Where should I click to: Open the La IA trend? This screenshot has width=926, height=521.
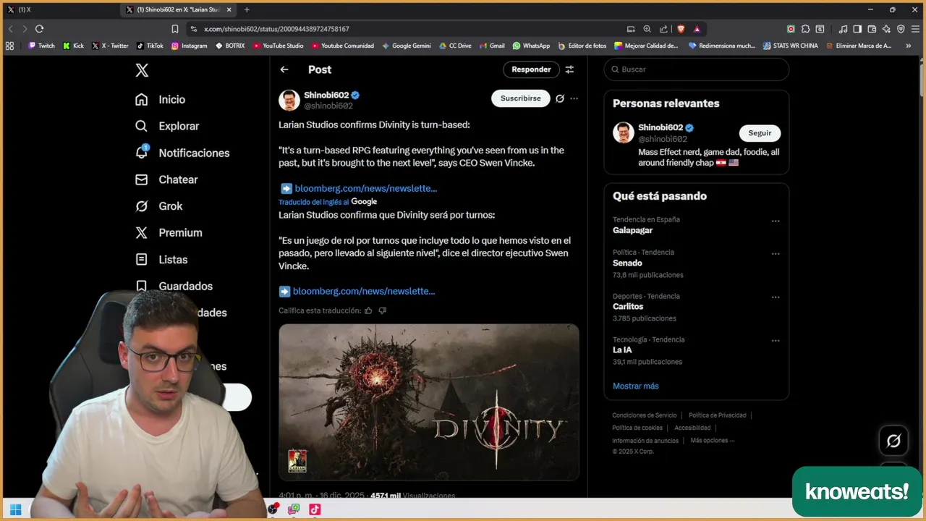coord(622,350)
